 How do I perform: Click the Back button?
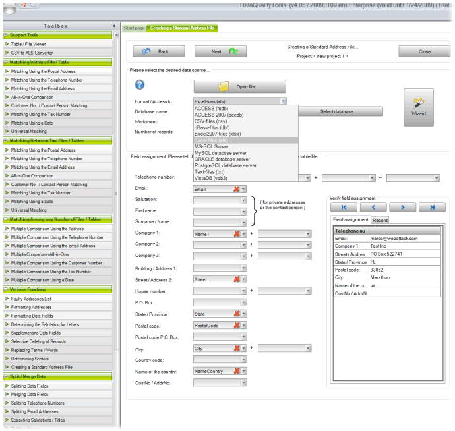point(159,51)
